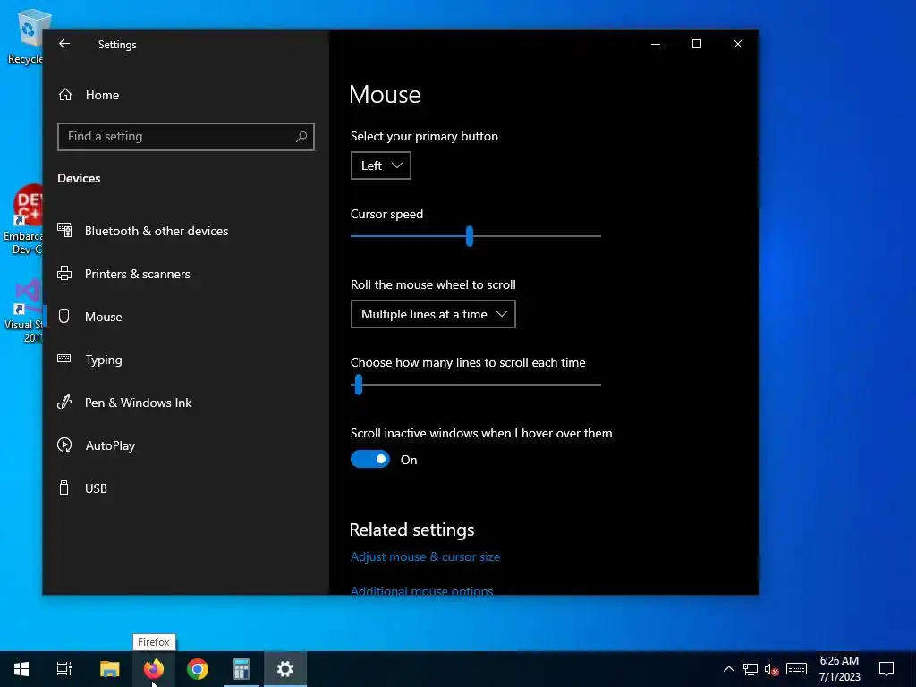
Task: Click the Cursor speed slider
Action: (476, 236)
